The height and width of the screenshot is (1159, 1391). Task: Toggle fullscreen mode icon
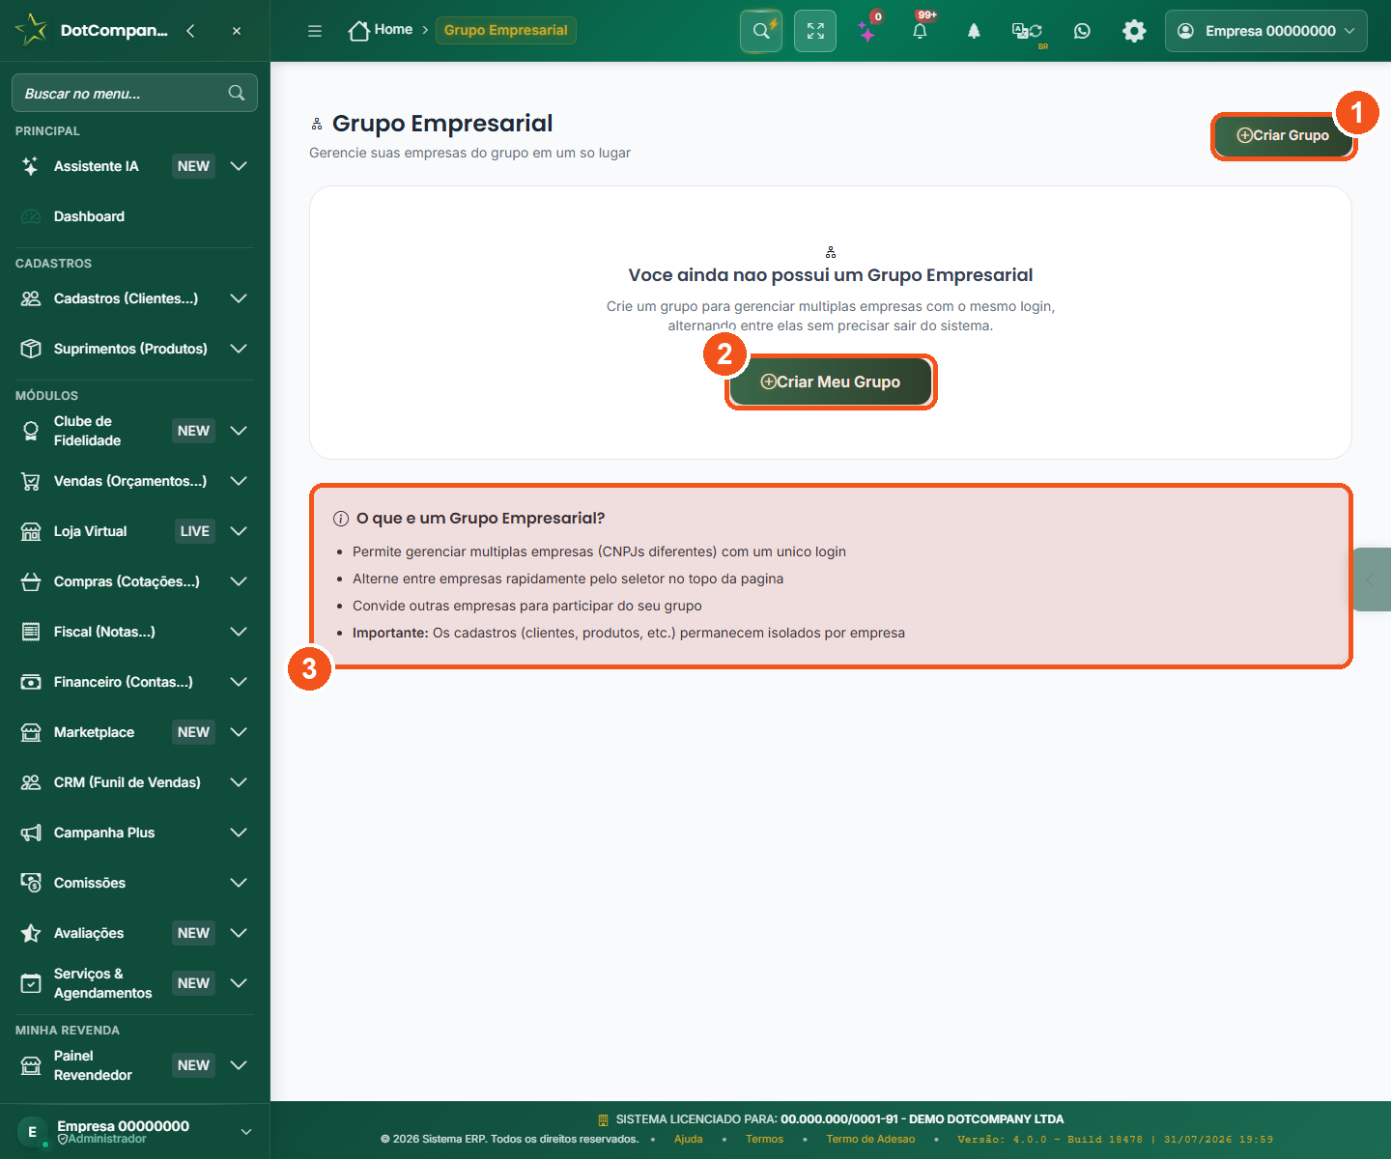[815, 31]
